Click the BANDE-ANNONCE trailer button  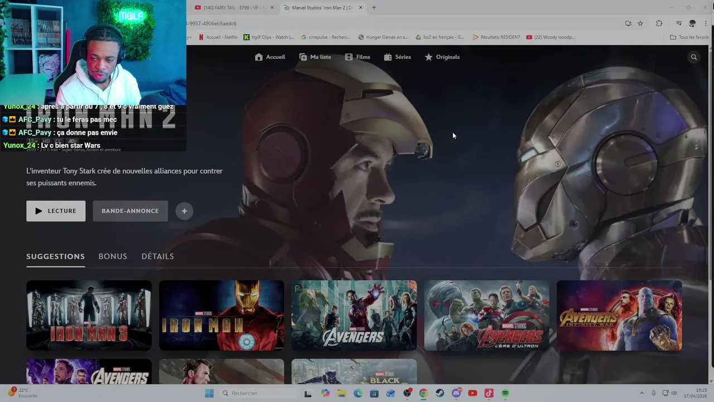(x=130, y=211)
